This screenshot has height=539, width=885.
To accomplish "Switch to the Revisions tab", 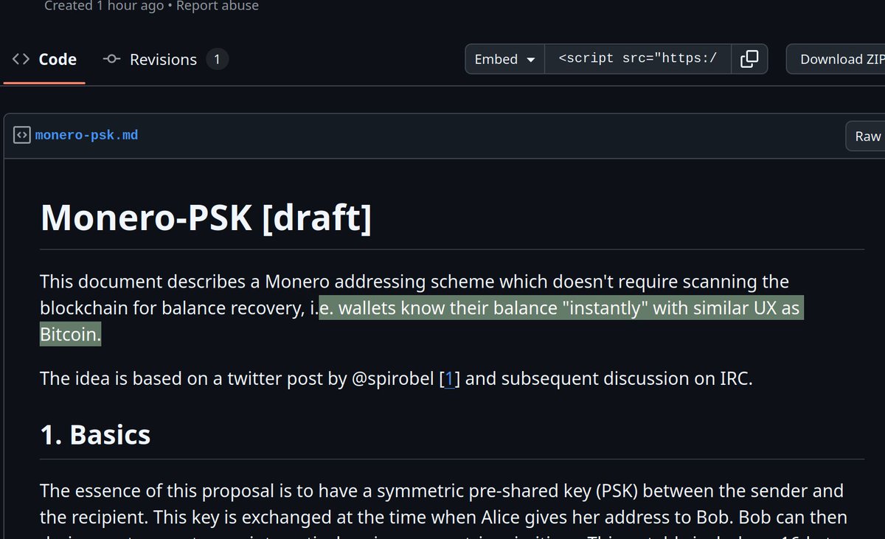I will [165, 60].
